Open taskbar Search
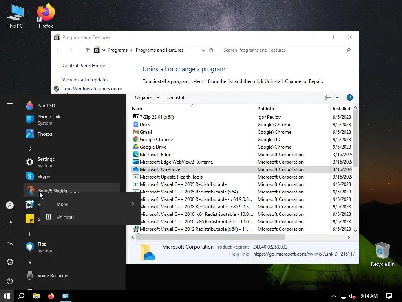The width and height of the screenshot is (402, 302). coord(21,296)
